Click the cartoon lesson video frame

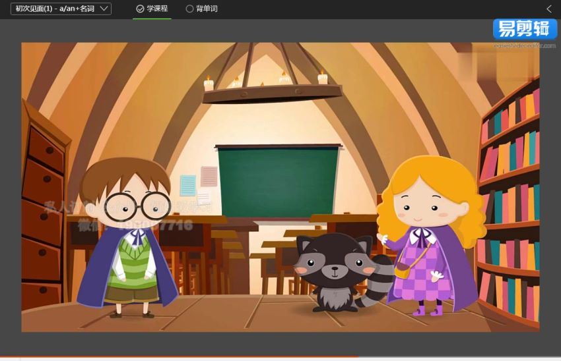pos(280,187)
